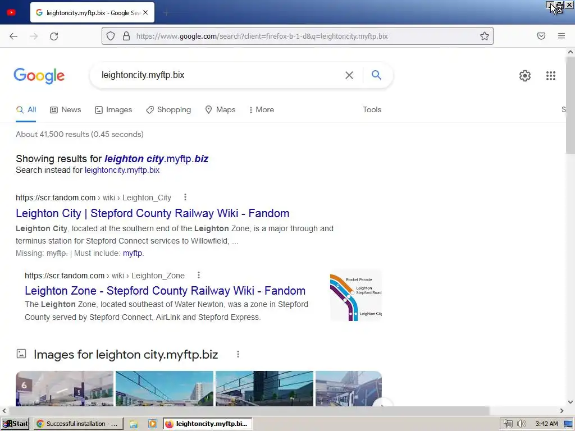Open fourth image showing a train
This screenshot has width=575, height=431.
[348, 388]
